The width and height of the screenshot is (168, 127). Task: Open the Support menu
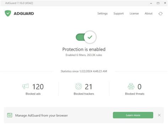(118, 13)
